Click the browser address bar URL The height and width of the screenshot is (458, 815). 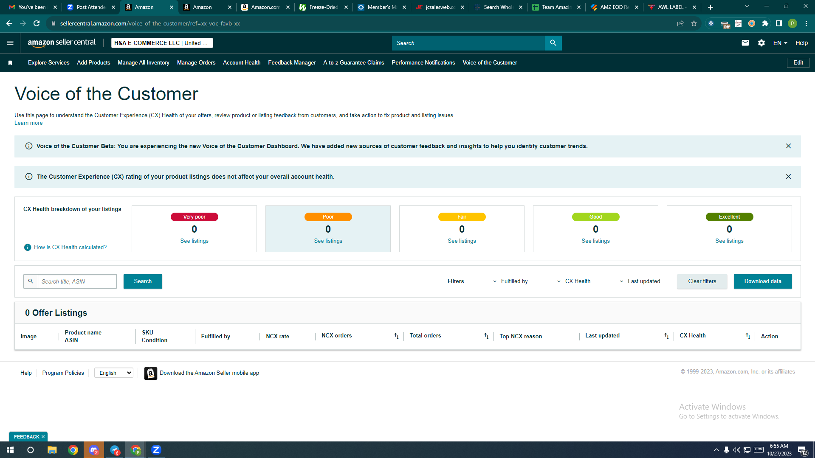pyautogui.click(x=150, y=23)
